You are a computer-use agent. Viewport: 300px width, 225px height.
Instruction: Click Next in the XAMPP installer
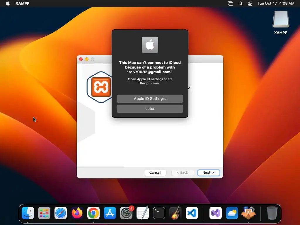(x=209, y=173)
